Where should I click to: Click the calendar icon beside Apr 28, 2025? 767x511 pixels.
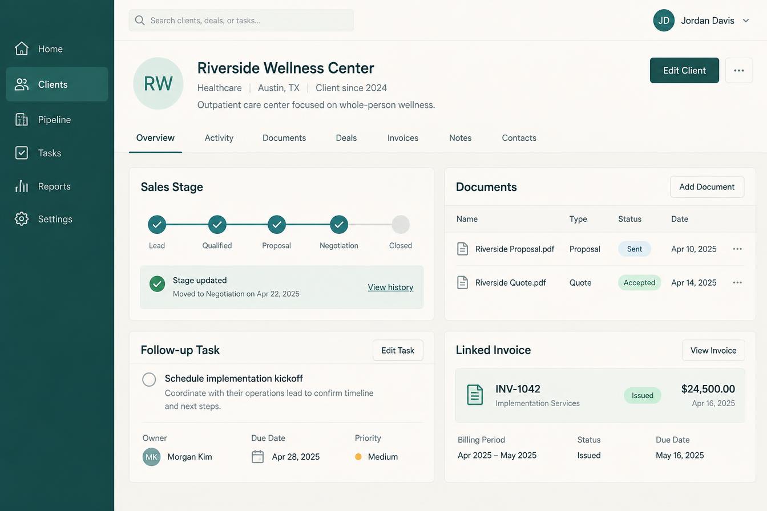click(258, 457)
